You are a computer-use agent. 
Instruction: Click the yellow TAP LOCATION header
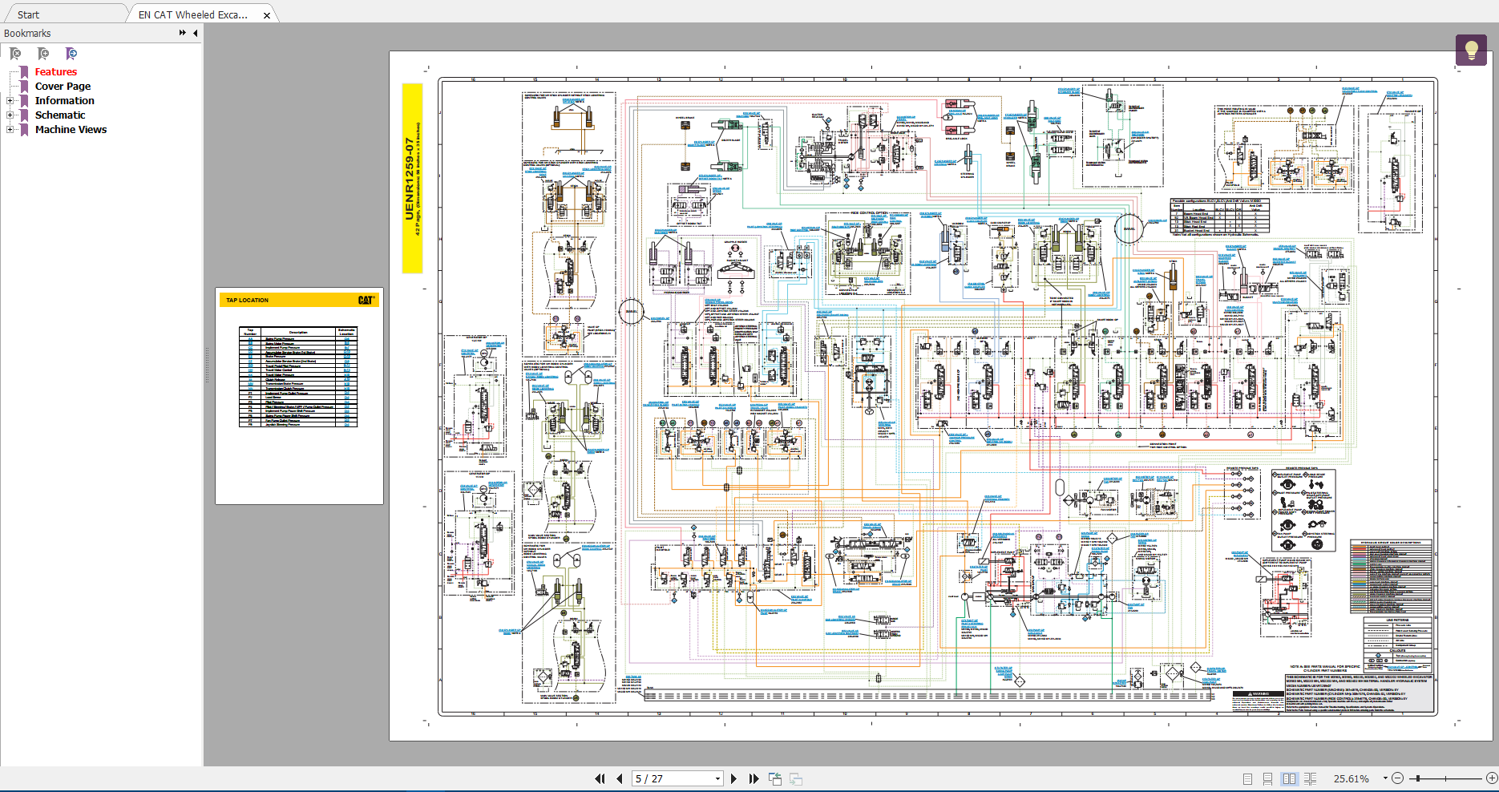pyautogui.click(x=299, y=300)
